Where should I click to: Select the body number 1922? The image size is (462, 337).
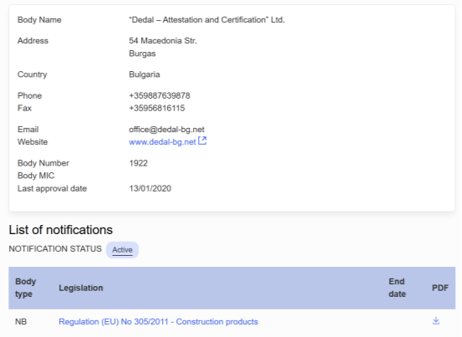tap(138, 163)
